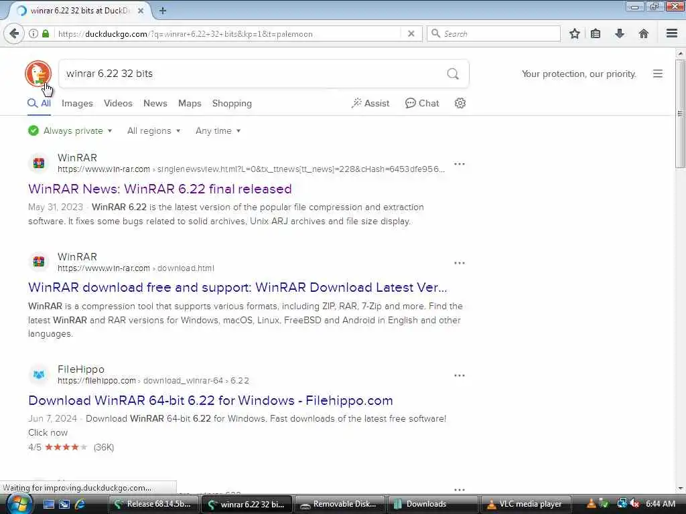
Task: Select the All search tab
Action: coord(39,103)
